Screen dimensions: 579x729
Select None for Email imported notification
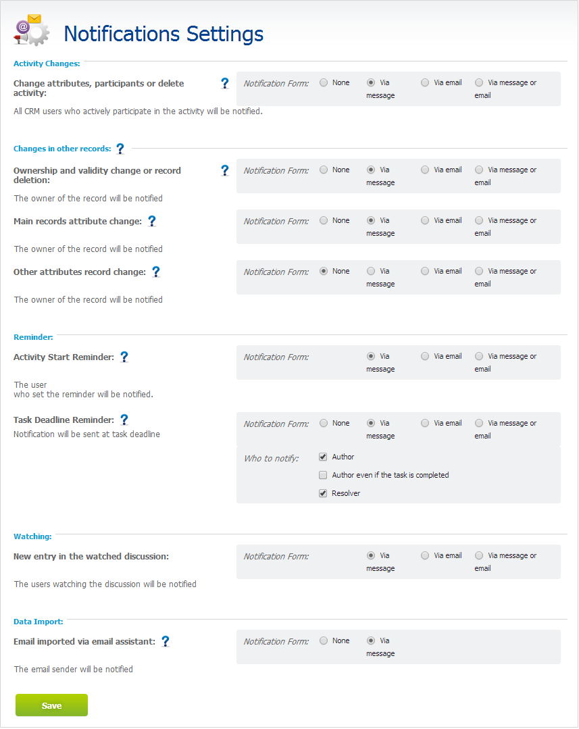[x=324, y=641]
